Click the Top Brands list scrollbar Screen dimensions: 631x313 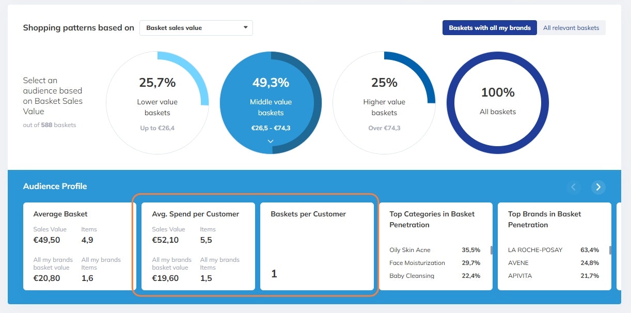click(610, 251)
